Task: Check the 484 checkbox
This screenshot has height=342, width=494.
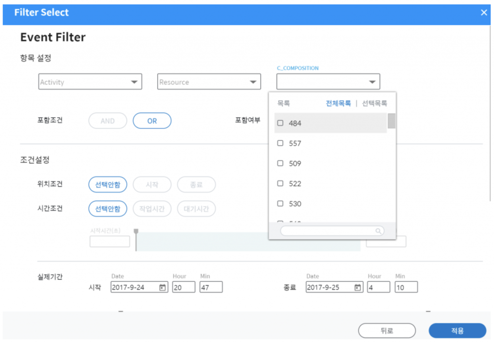Action: pyautogui.click(x=280, y=123)
